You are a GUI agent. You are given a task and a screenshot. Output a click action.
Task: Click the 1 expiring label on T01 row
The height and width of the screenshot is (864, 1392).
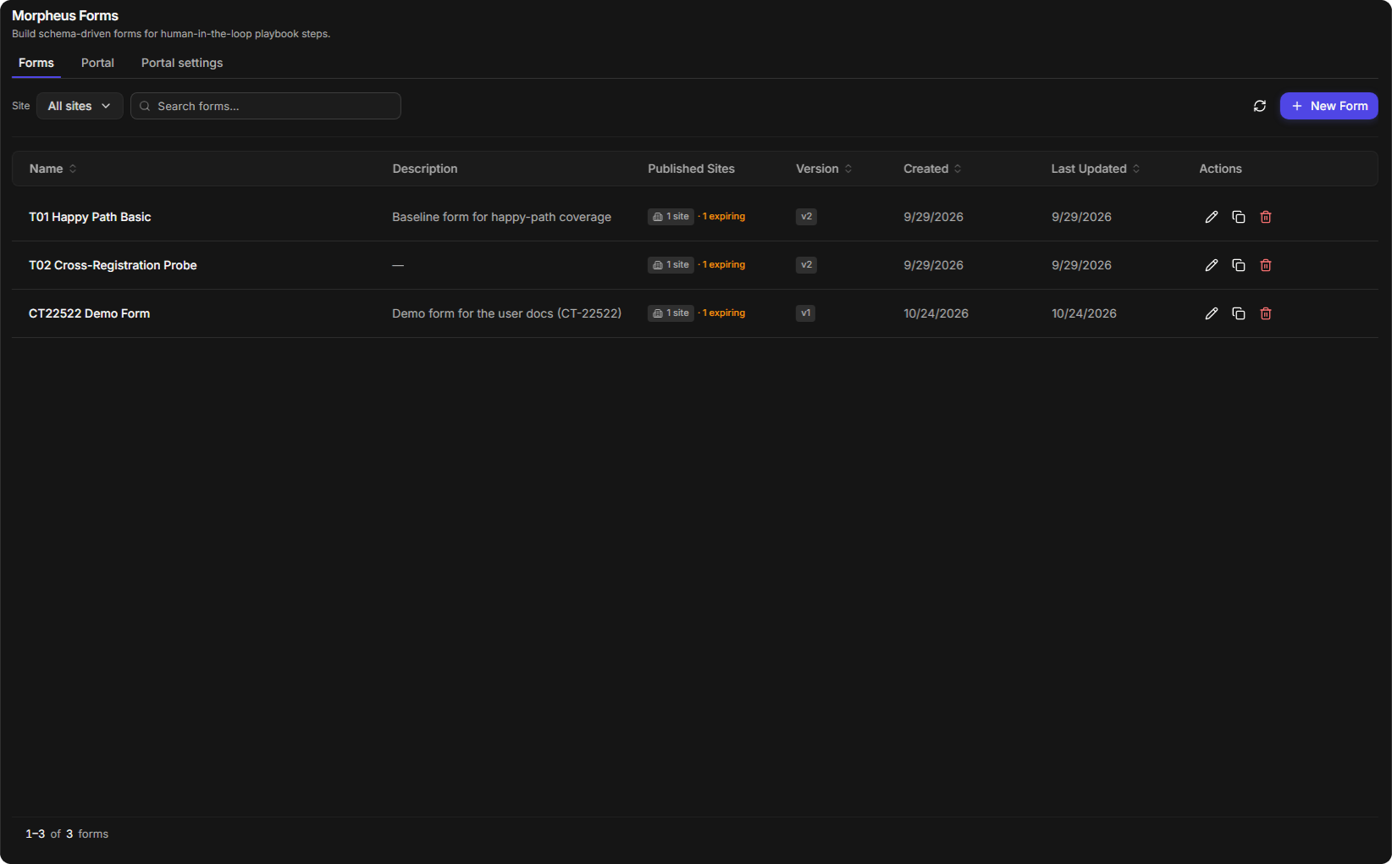724,217
